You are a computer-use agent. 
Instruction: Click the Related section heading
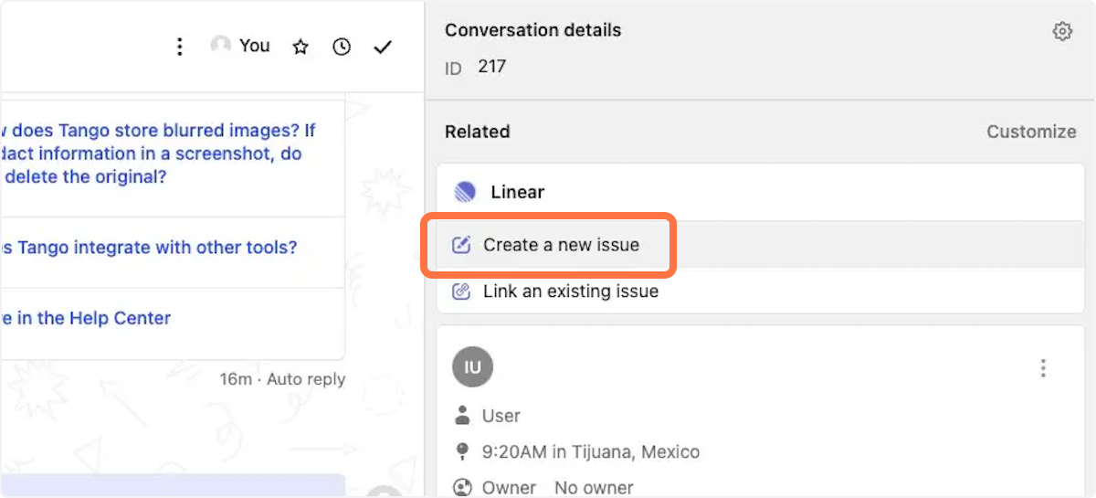[477, 132]
